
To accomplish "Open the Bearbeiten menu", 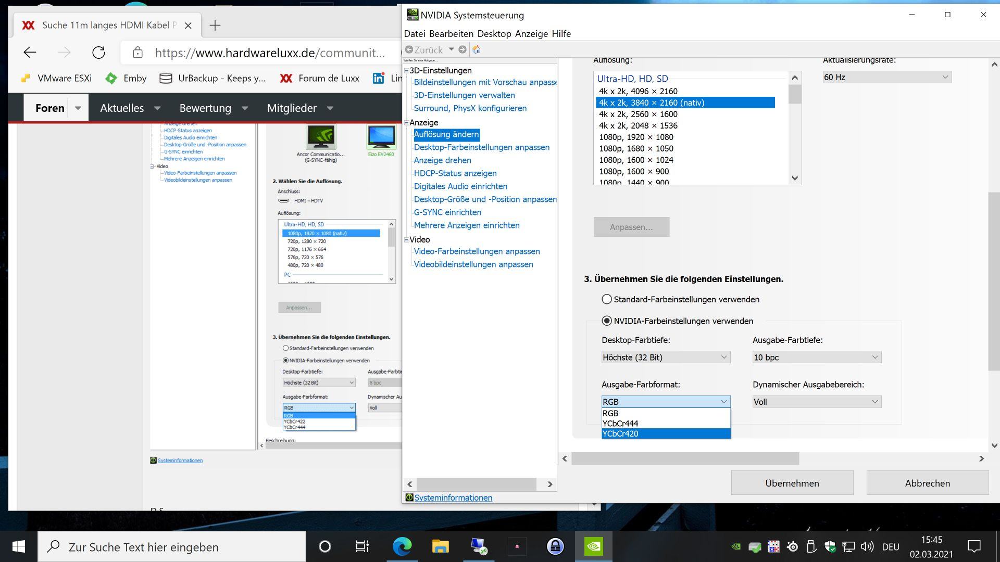I will 451,34.
